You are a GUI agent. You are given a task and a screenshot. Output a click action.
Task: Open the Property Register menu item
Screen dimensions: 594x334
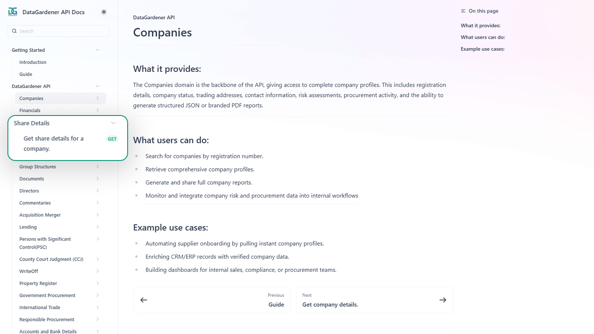click(x=38, y=283)
